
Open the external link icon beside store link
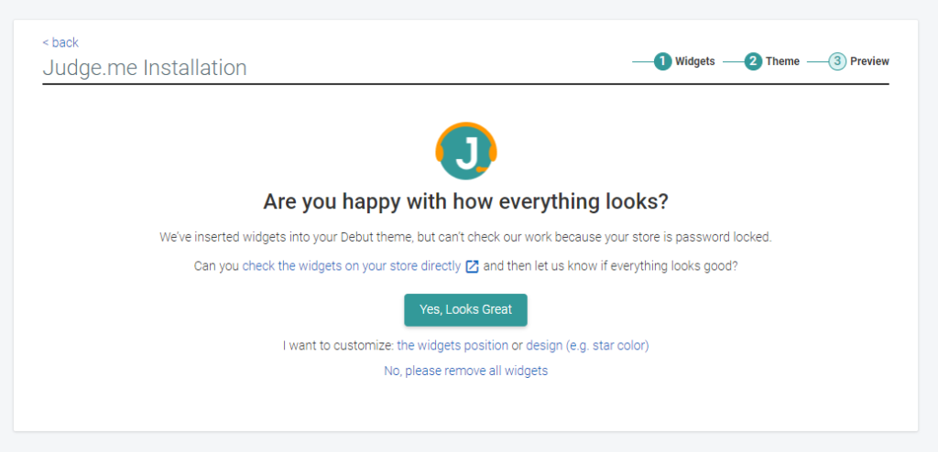click(x=472, y=266)
